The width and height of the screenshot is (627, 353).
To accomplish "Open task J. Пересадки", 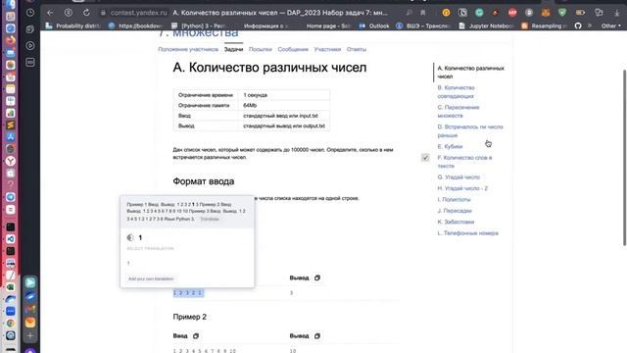I will point(455,211).
